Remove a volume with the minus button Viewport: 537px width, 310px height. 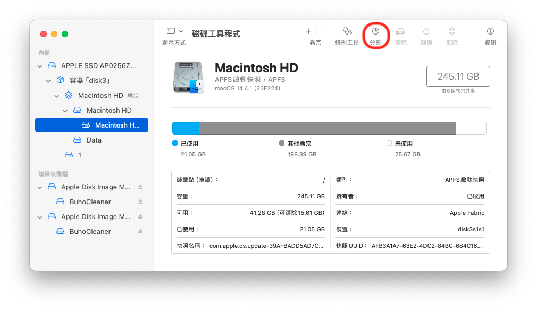pos(322,31)
